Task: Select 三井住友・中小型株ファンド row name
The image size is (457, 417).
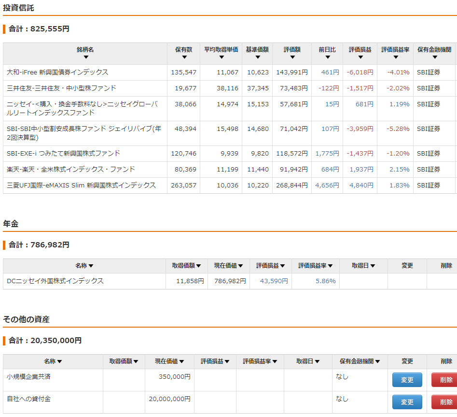Action: tap(61, 88)
